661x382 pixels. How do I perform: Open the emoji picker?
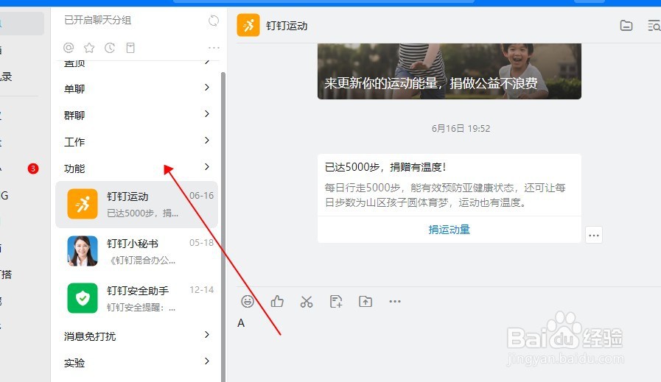(248, 301)
